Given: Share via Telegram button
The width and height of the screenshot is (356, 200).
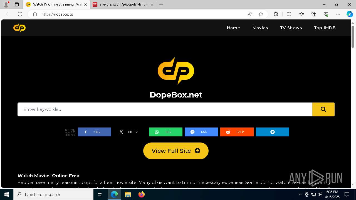Looking at the screenshot, I should pos(273,132).
